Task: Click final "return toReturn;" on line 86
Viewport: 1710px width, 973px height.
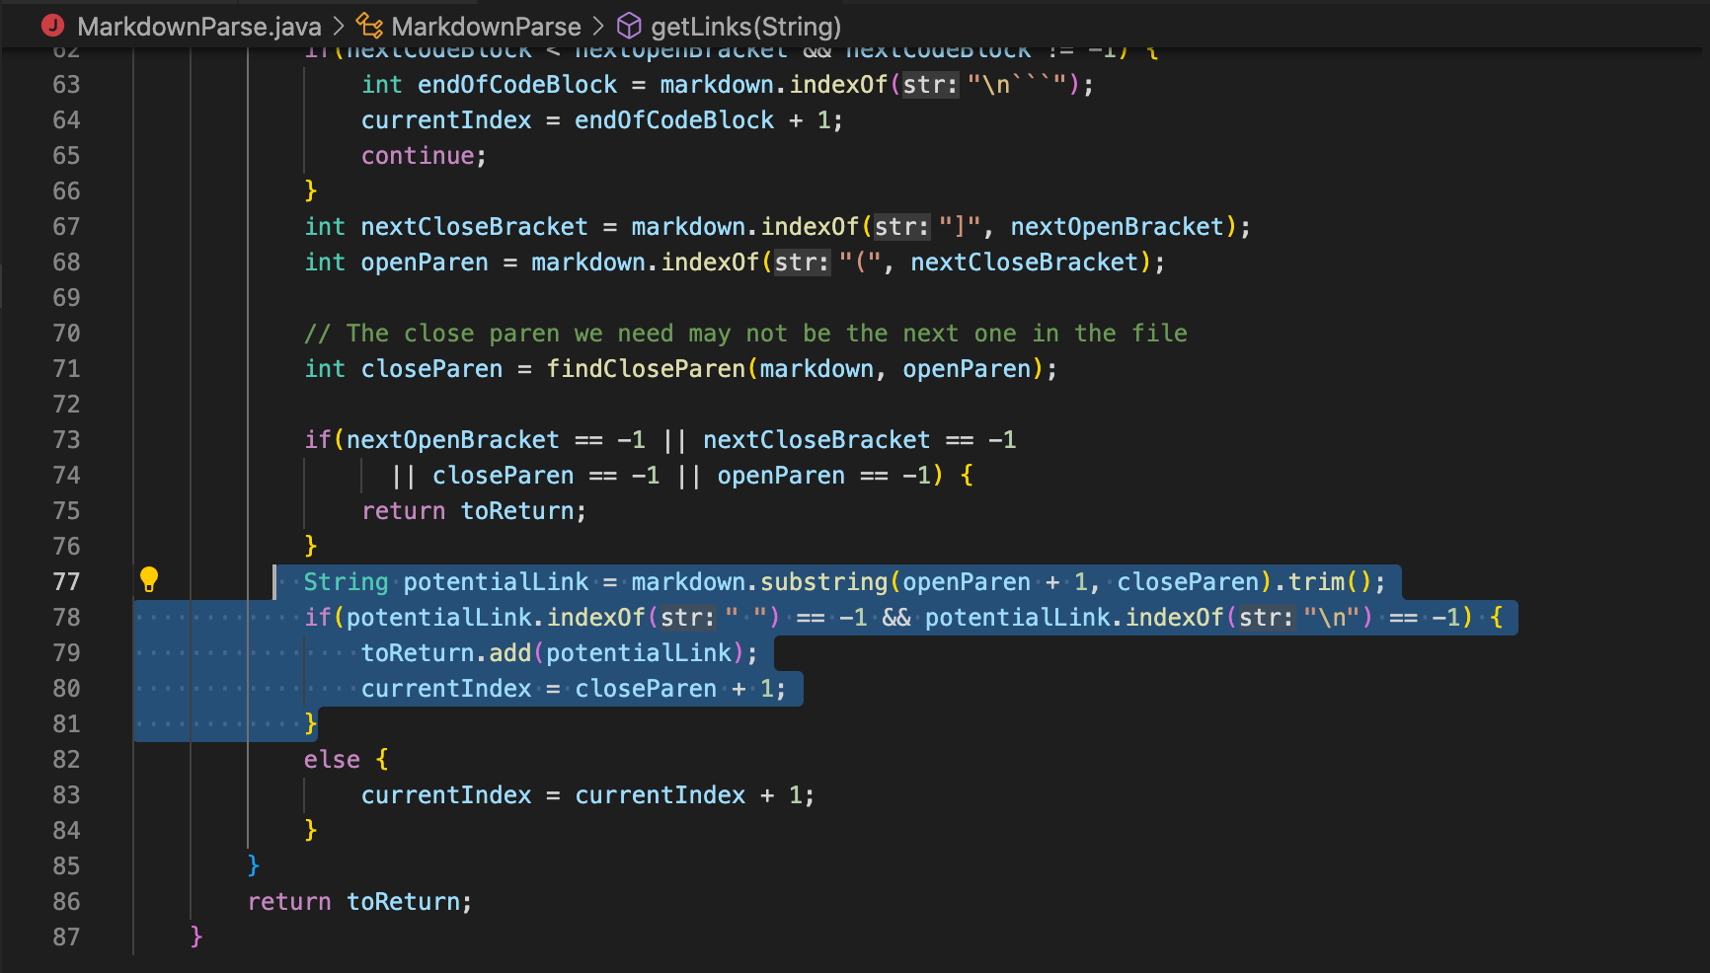Action: pyautogui.click(x=360, y=902)
